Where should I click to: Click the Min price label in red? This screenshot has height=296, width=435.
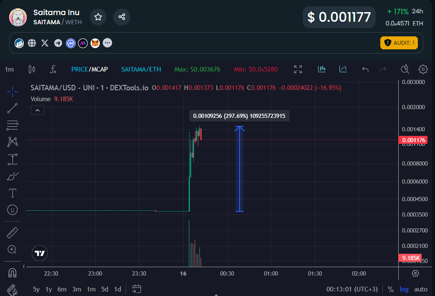point(256,69)
